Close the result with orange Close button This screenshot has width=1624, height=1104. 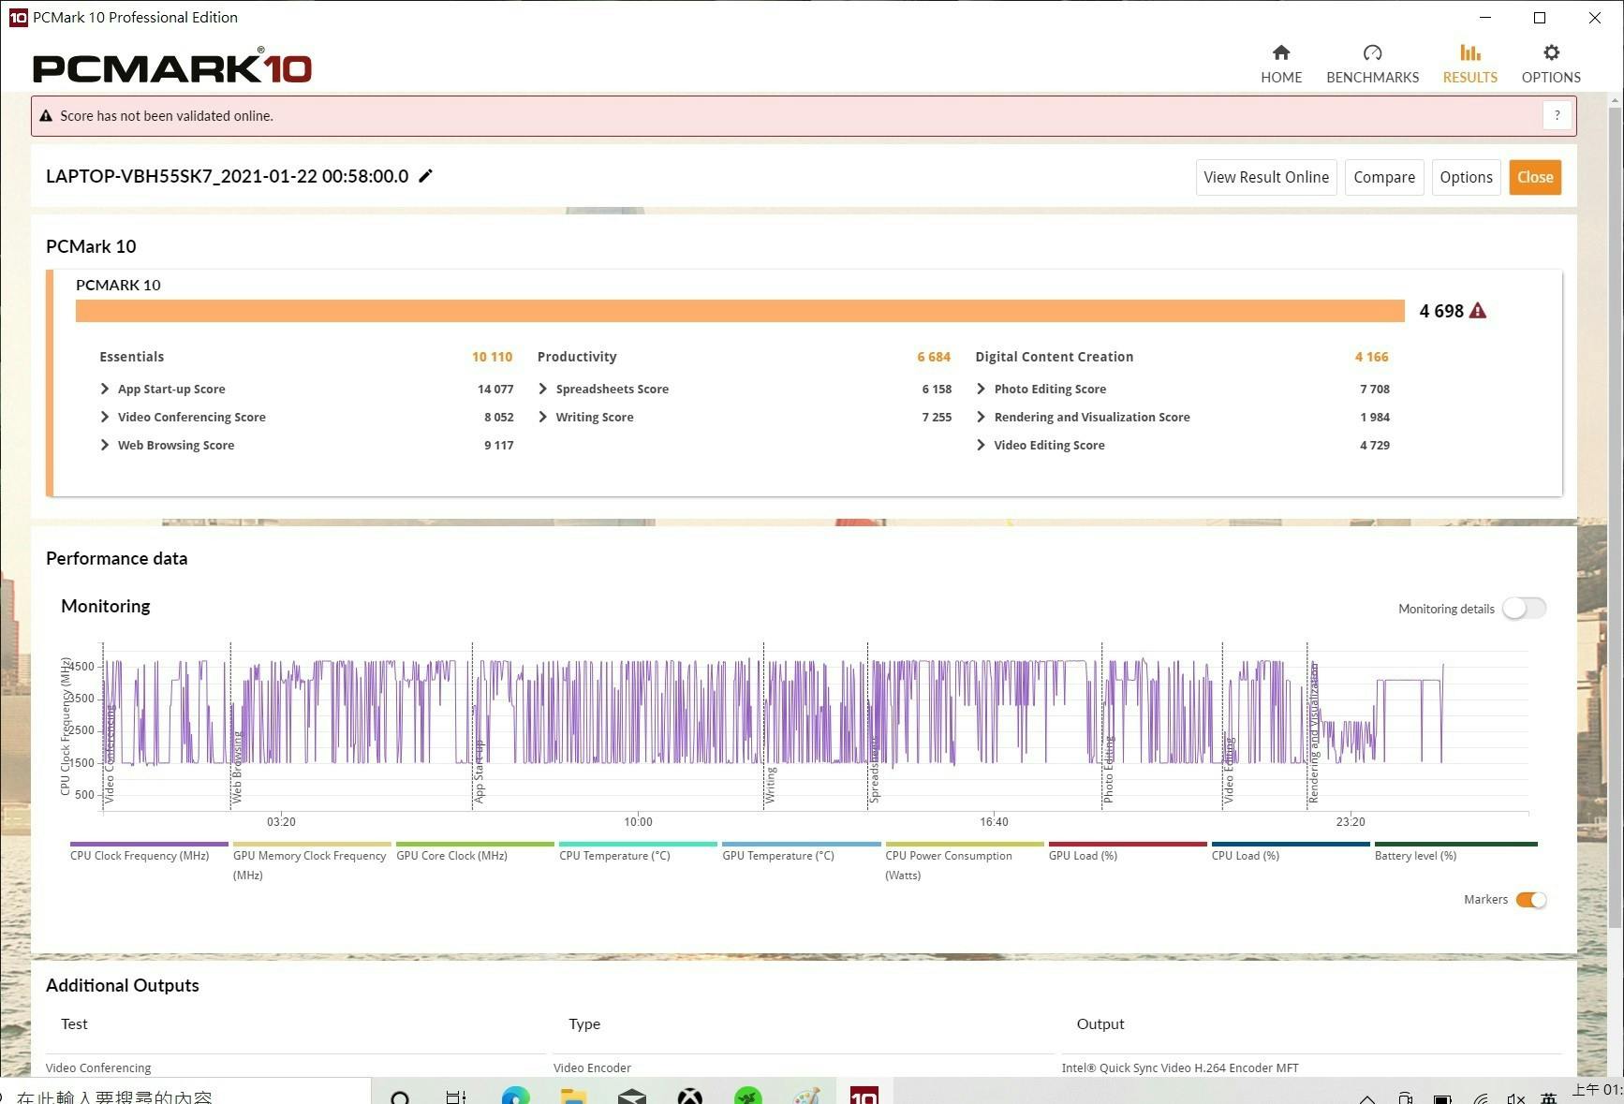(1534, 177)
